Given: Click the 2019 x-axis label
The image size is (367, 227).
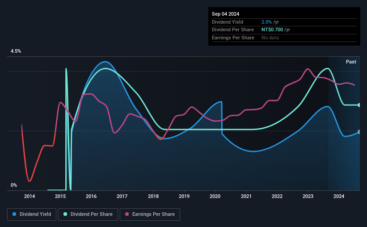Looking at the screenshot, I should (x=184, y=196).
